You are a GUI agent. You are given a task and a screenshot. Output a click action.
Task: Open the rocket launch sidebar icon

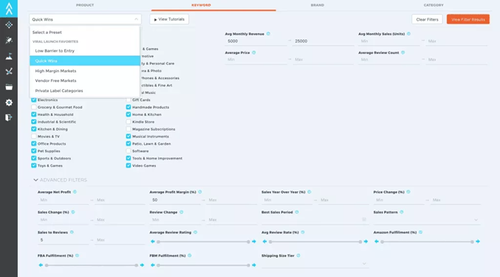pyautogui.click(x=9, y=40)
